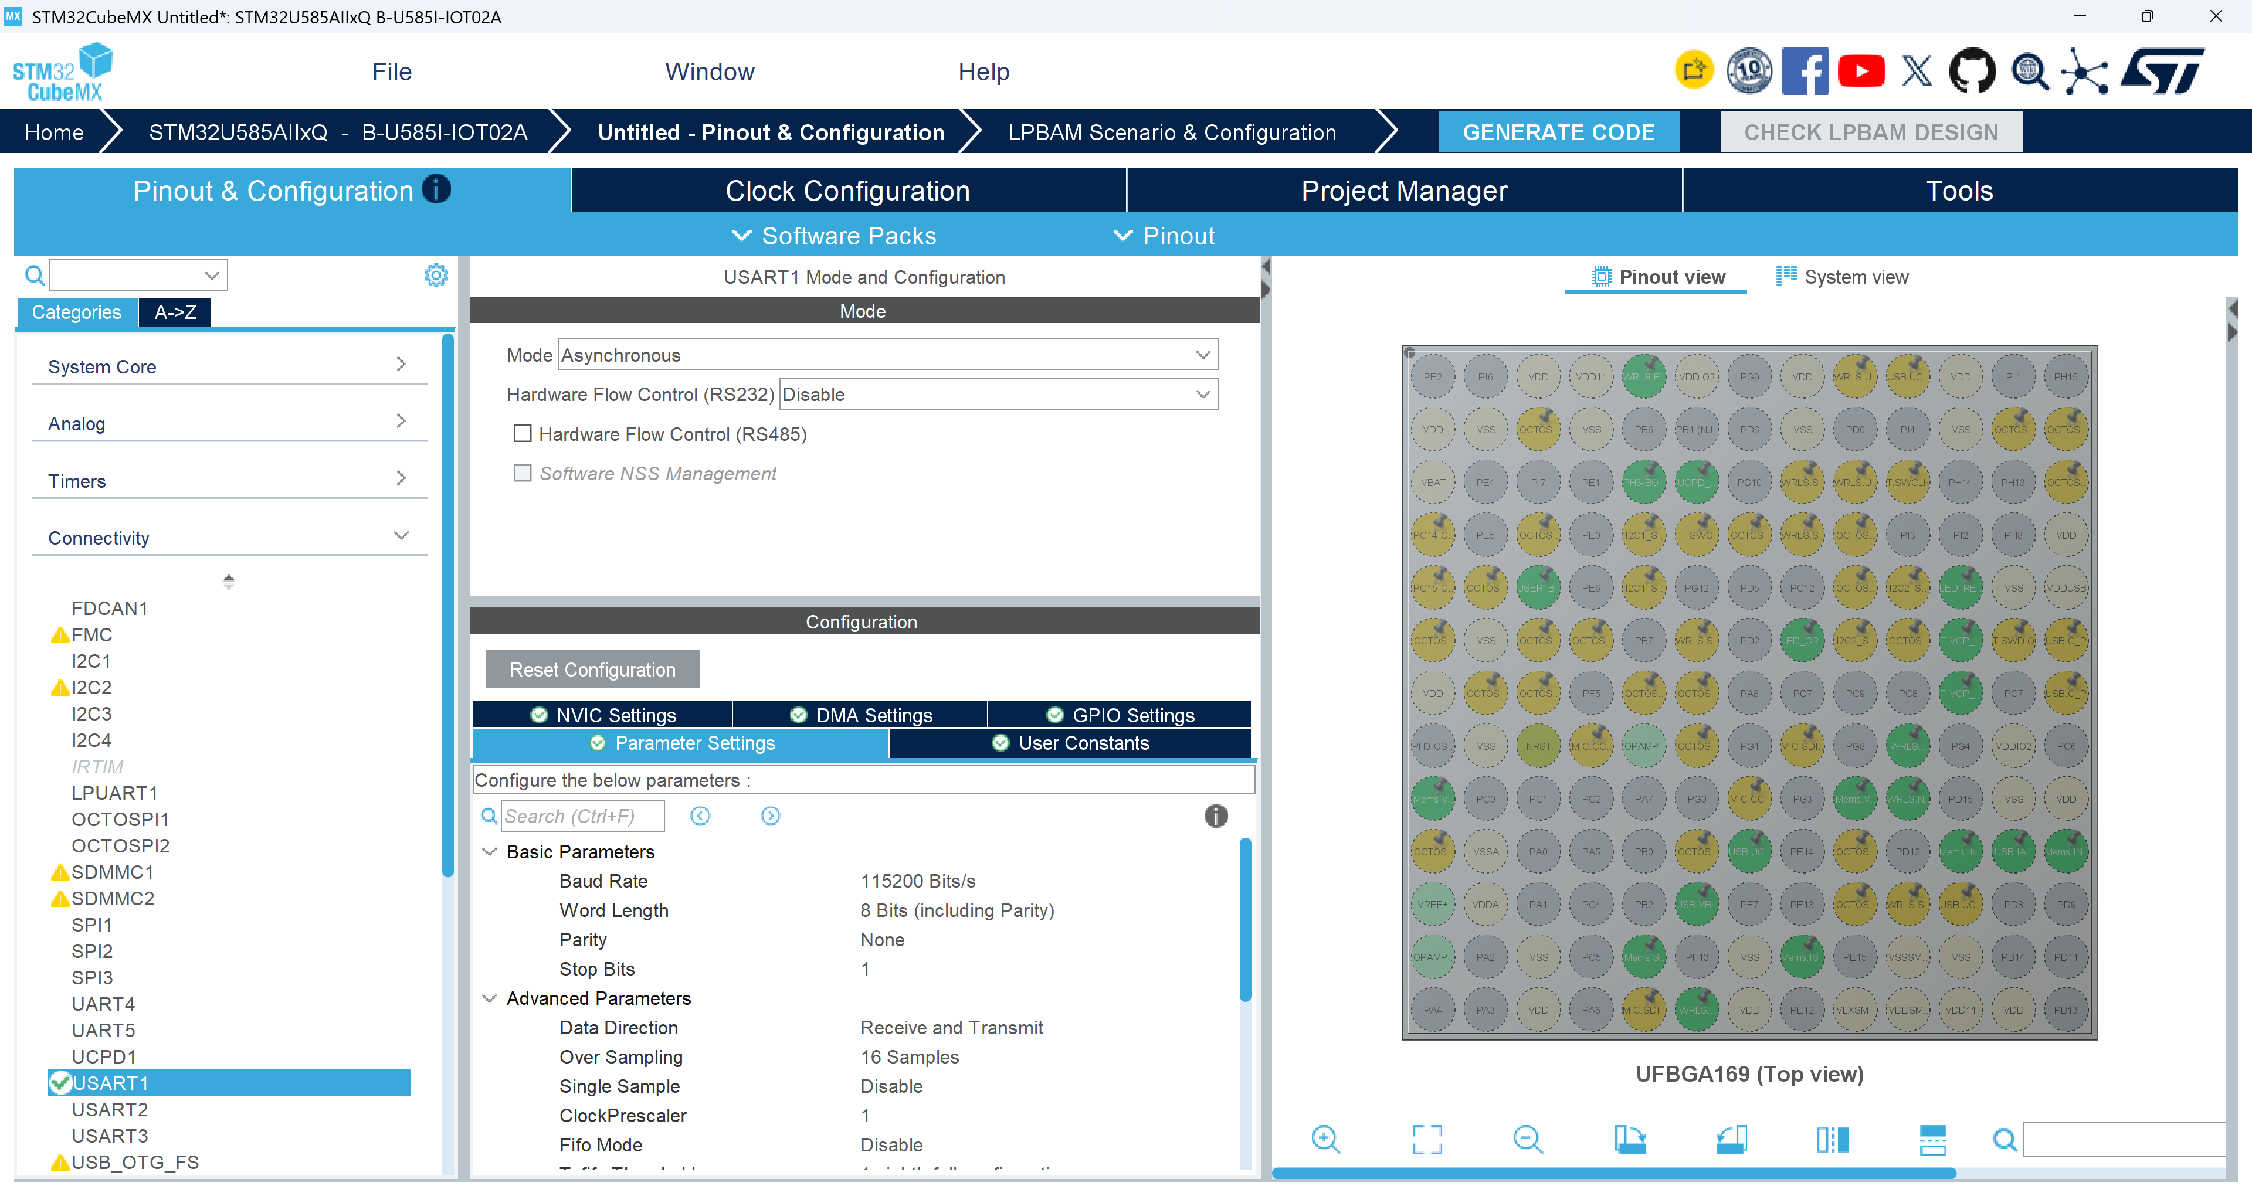The height and width of the screenshot is (1196, 2252).
Task: Show parameter description info icon
Action: point(1216,816)
